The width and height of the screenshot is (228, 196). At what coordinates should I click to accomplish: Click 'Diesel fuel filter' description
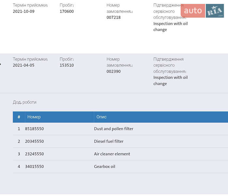tap(109, 141)
